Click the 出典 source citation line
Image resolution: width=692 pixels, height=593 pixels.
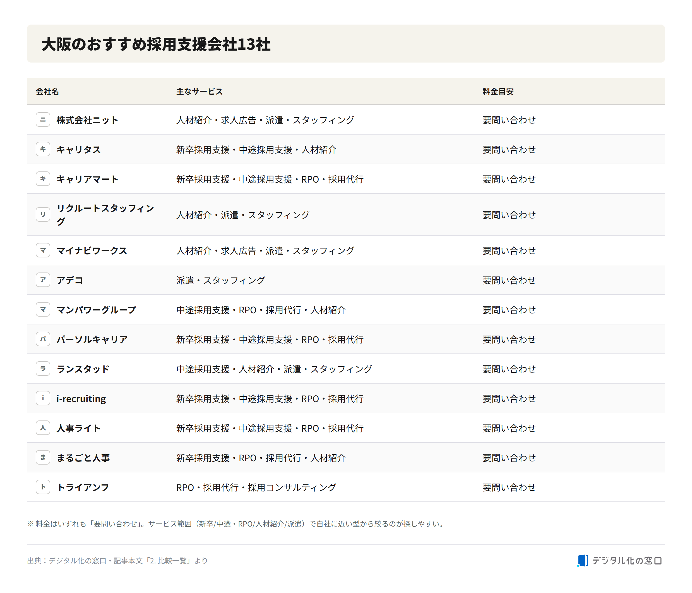pyautogui.click(x=117, y=561)
